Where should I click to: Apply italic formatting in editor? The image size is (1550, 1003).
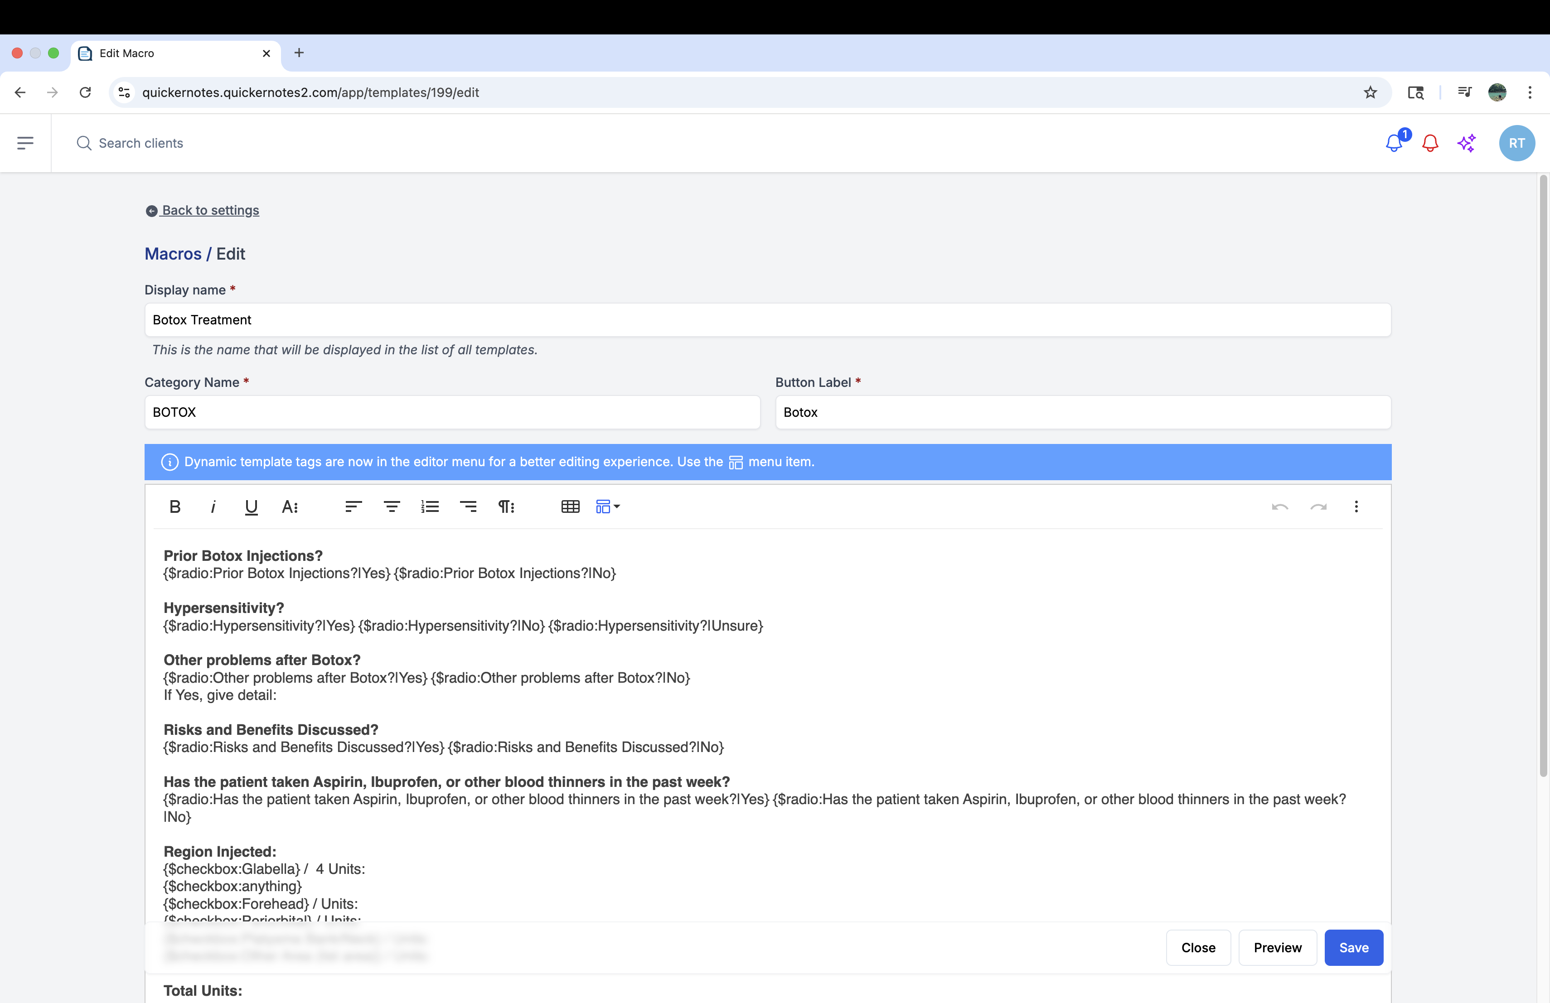coord(213,507)
